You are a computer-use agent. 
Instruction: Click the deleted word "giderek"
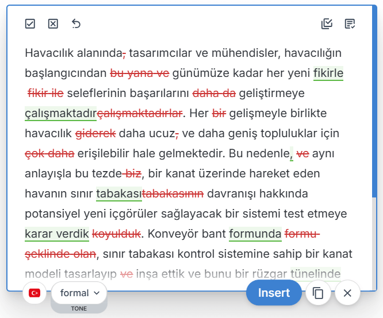[x=95, y=134]
